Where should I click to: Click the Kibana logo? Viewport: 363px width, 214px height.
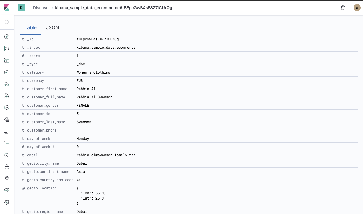[7, 8]
